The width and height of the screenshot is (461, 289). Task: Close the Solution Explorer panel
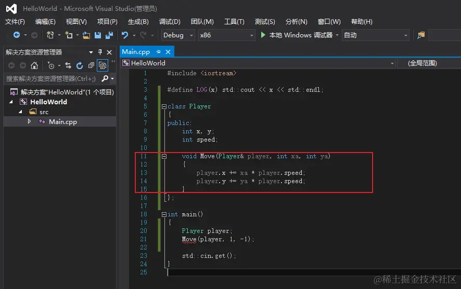tap(109, 52)
